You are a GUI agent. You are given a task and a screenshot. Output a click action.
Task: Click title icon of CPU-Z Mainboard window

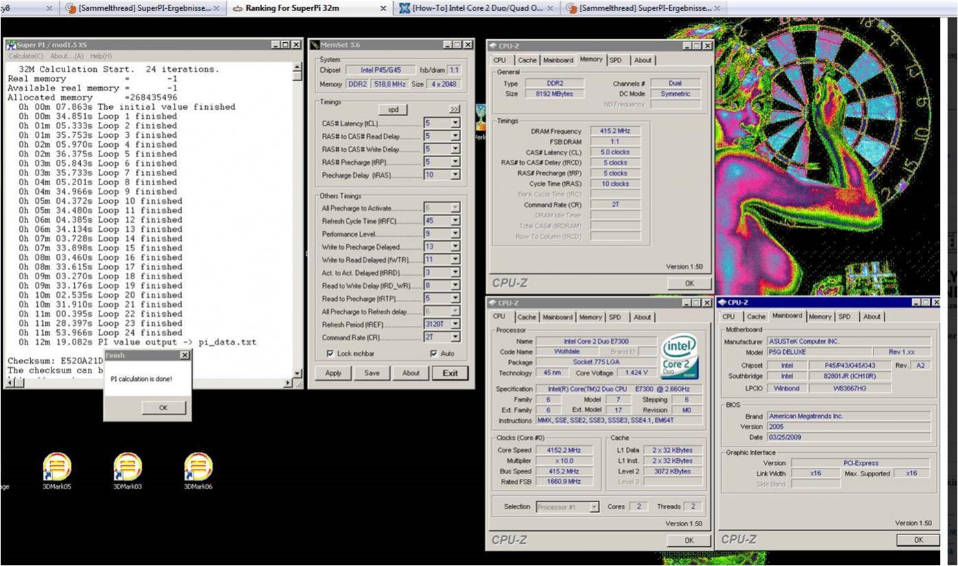point(722,303)
